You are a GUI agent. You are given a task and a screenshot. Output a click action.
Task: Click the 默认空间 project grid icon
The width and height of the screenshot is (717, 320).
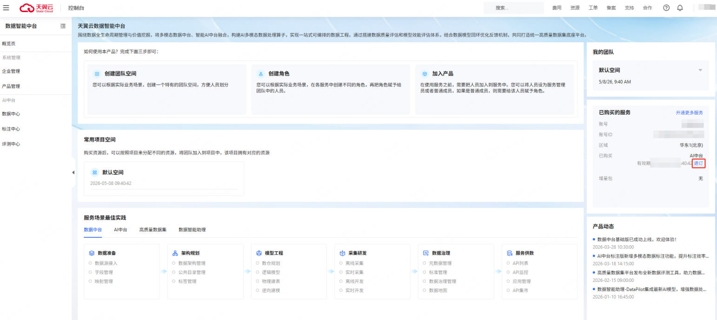tap(95, 172)
